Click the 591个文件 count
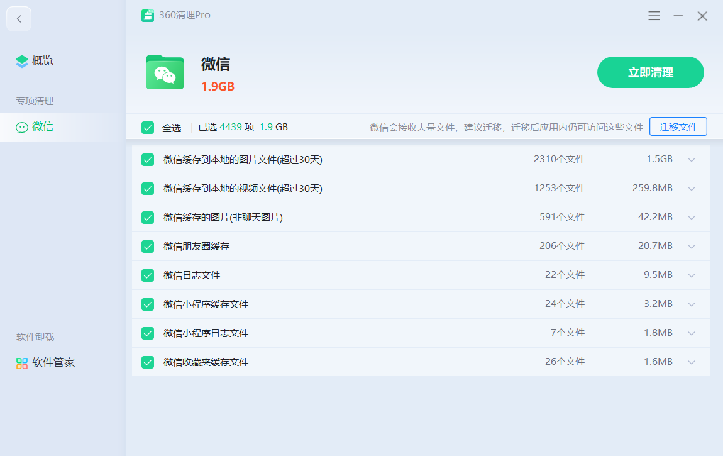The width and height of the screenshot is (723, 456). 562,217
